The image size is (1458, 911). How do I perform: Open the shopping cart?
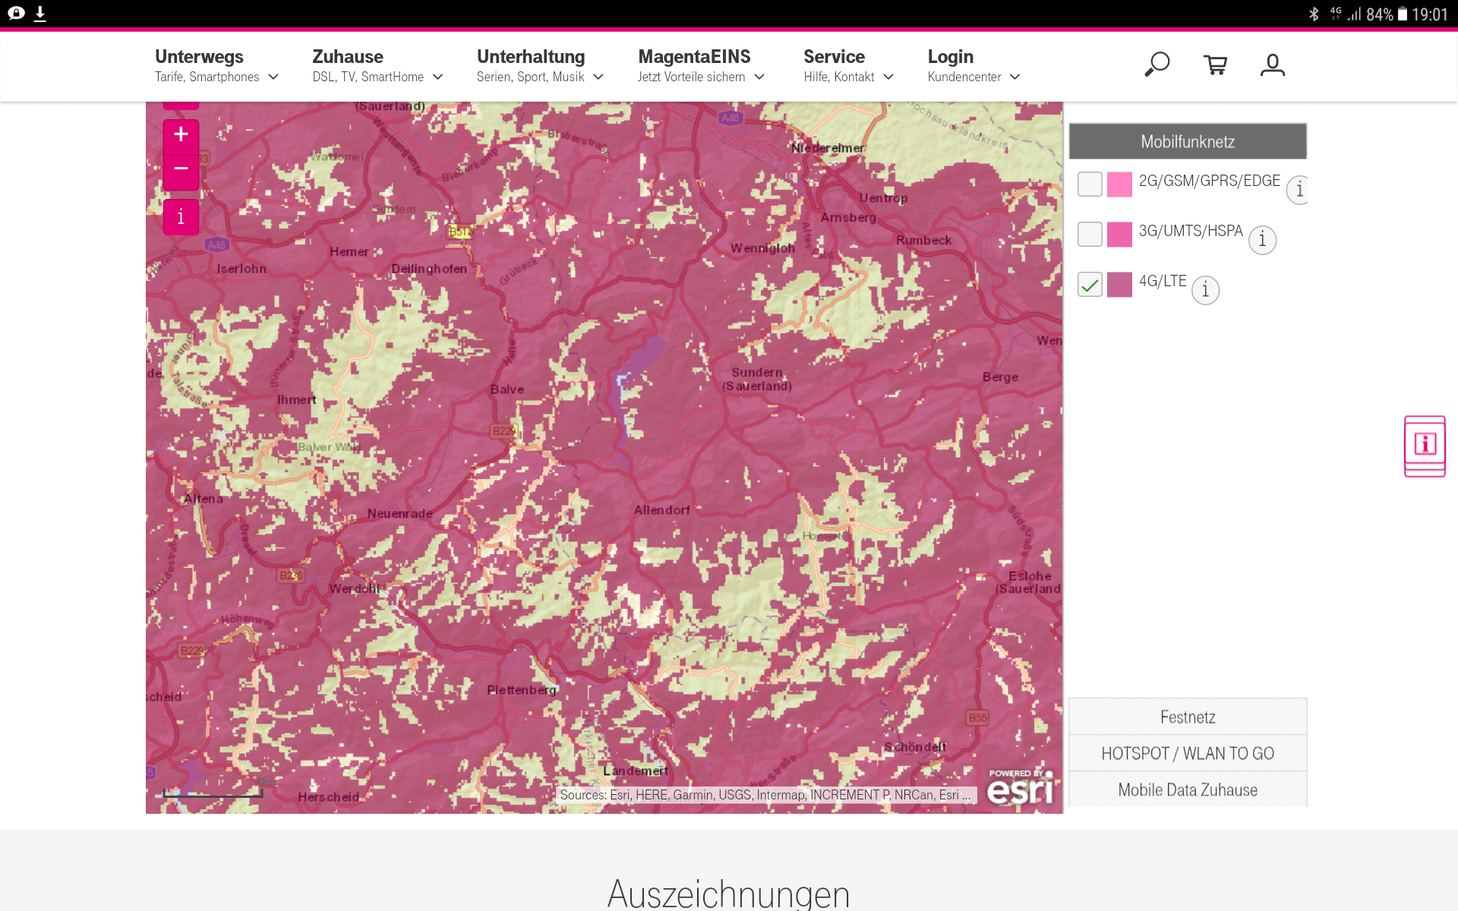click(x=1215, y=65)
